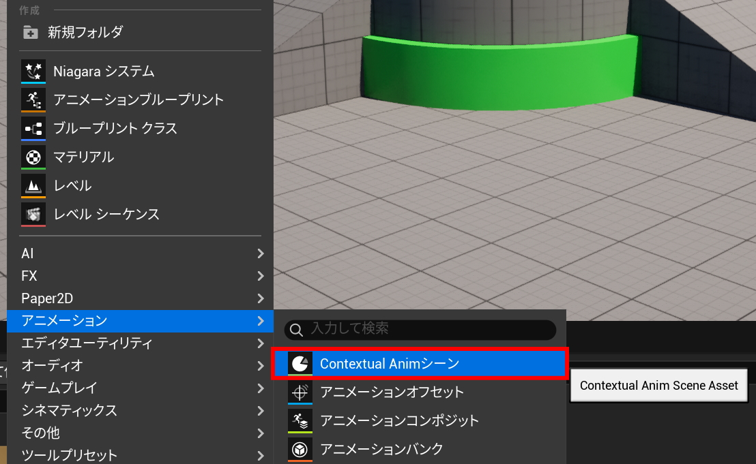Click the マテリアル sphere icon
The image size is (756, 464).
point(33,157)
